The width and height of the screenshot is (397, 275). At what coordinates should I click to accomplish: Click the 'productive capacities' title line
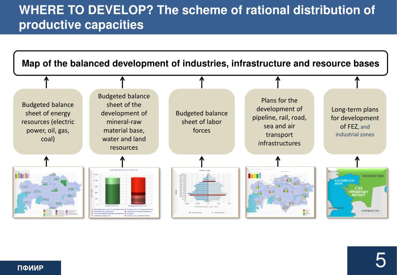(x=81, y=25)
